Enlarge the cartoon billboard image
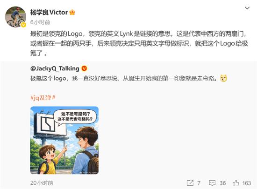This screenshot has height=189, width=257. [64, 140]
